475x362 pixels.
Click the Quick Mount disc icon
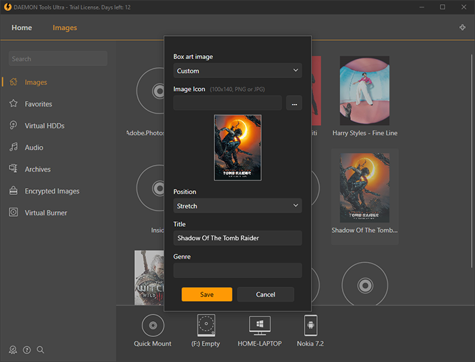[153, 325]
